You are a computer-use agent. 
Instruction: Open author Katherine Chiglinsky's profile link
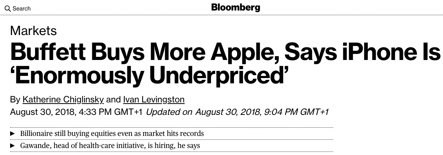[x=63, y=100]
